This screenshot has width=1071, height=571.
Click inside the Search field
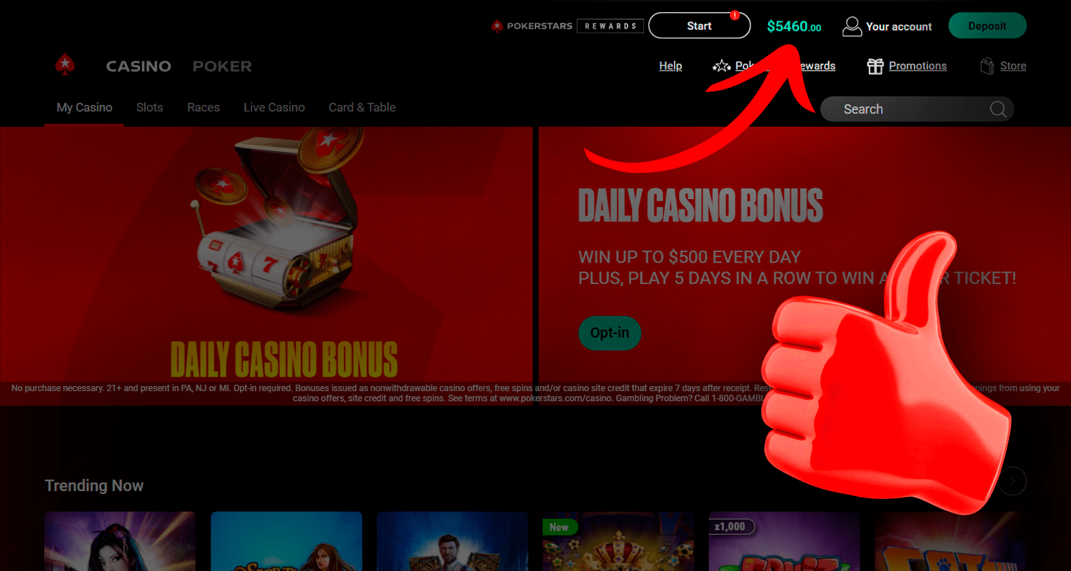tap(917, 109)
